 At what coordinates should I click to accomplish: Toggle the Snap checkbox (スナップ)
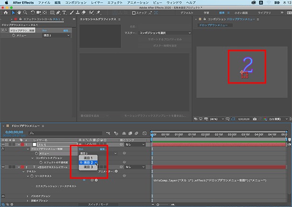click(x=134, y=13)
